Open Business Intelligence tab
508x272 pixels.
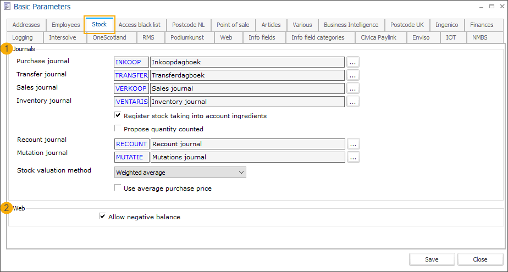tap(351, 25)
